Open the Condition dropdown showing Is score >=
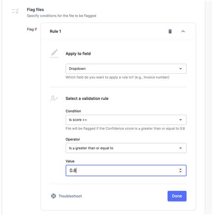This screenshot has height=215, width=218. (126, 120)
